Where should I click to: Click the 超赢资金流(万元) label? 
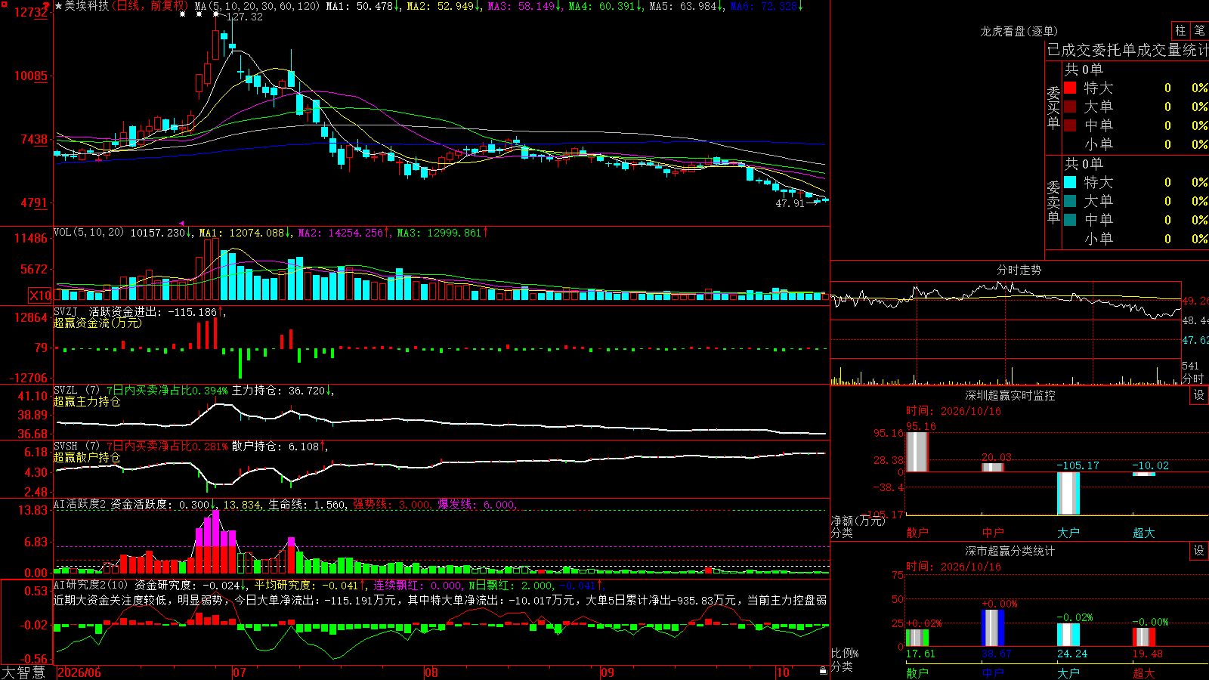point(97,323)
